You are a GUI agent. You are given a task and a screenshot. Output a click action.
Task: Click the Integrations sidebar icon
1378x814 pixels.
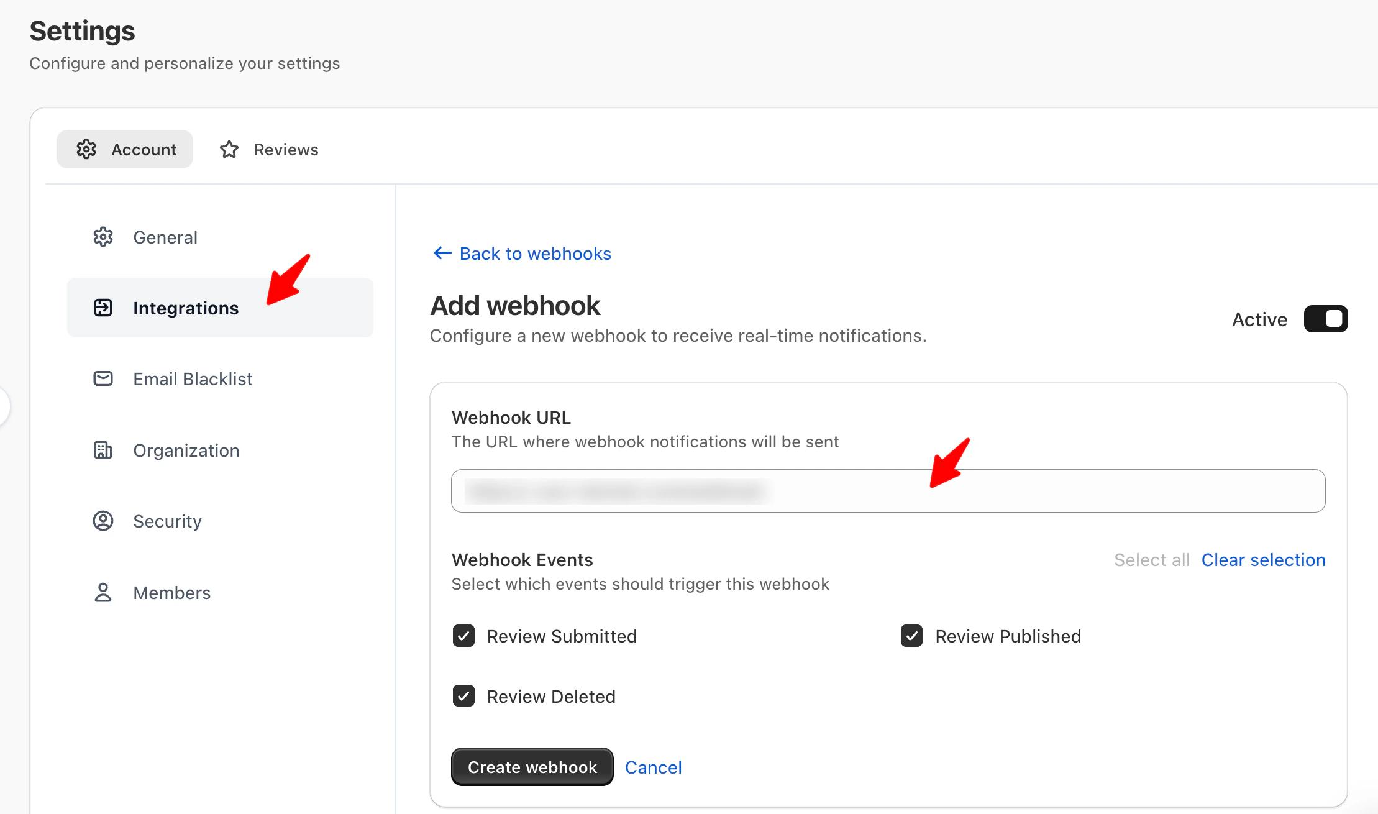click(x=103, y=308)
